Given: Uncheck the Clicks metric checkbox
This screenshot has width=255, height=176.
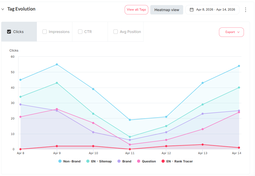Looking at the screenshot, I should coord(9,32).
